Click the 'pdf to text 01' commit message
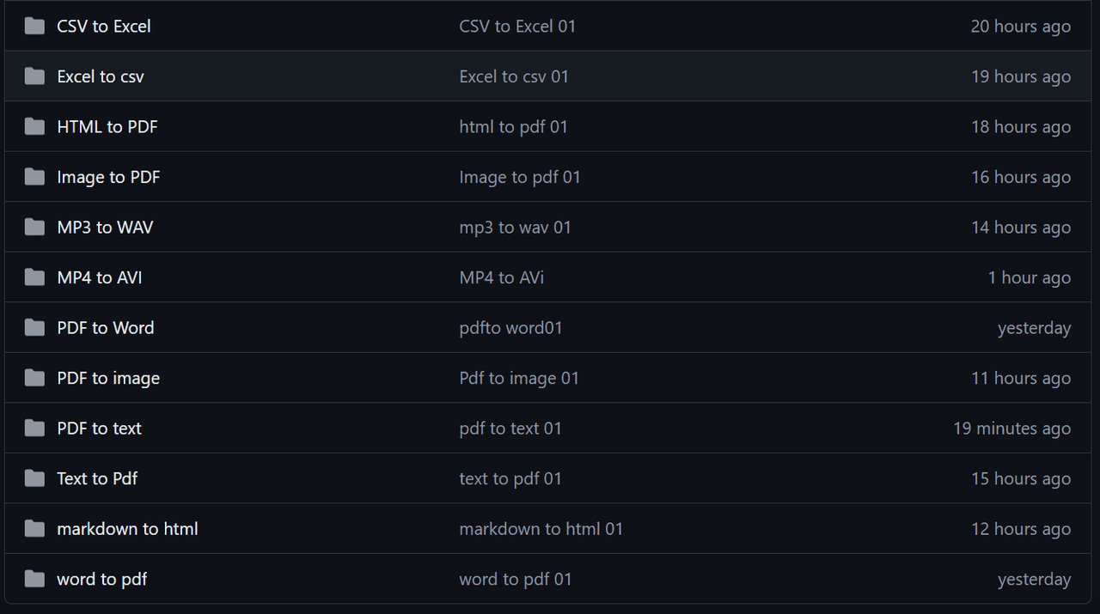The image size is (1100, 614). [510, 429]
